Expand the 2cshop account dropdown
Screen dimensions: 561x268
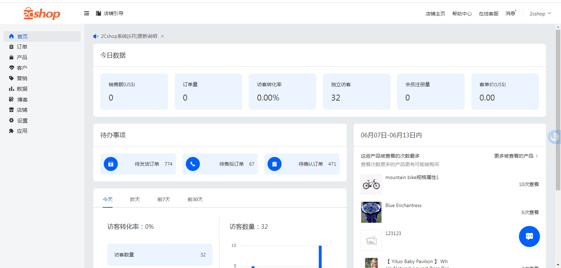coord(540,14)
